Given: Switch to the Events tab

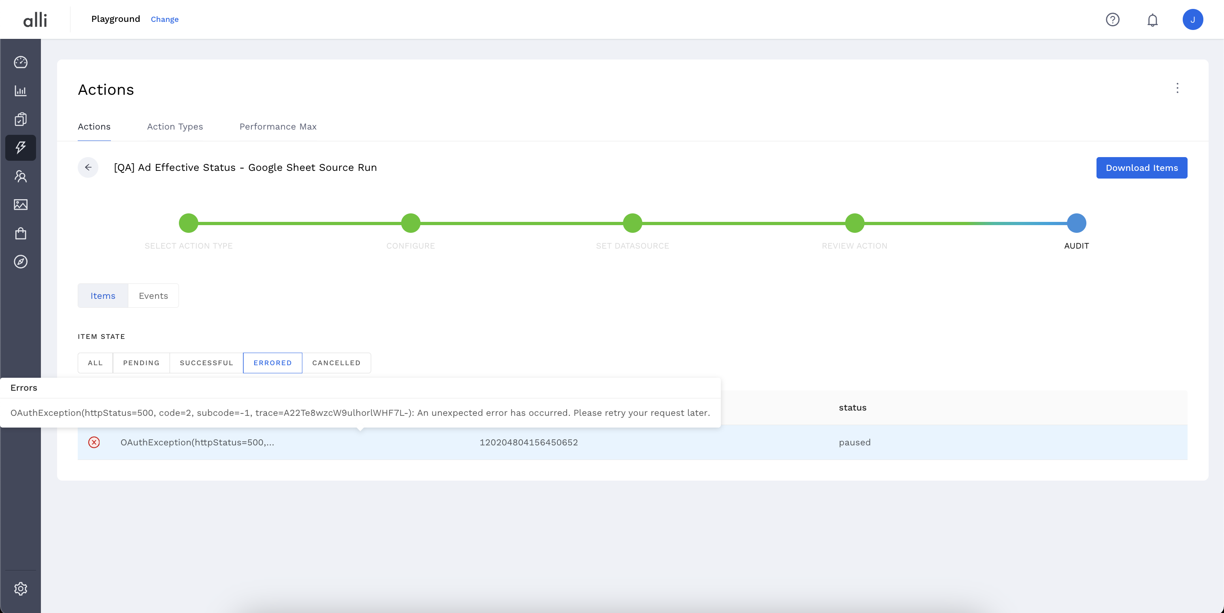Looking at the screenshot, I should point(153,296).
